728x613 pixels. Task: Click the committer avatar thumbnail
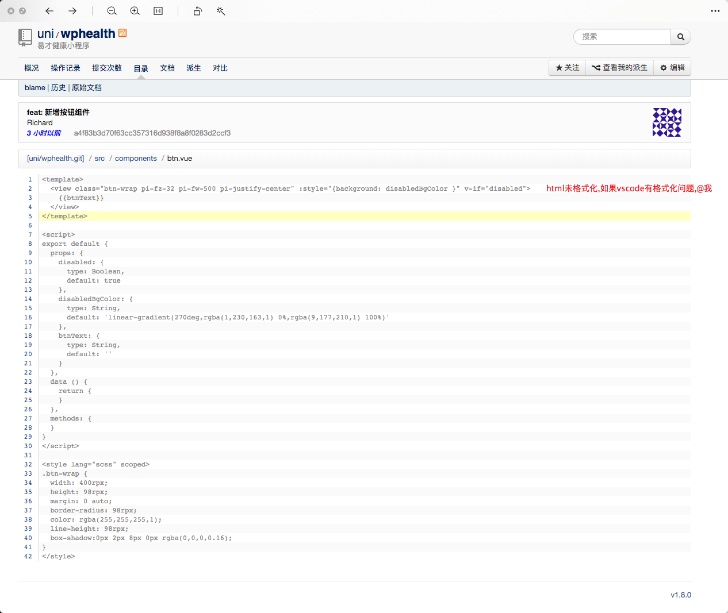click(667, 122)
